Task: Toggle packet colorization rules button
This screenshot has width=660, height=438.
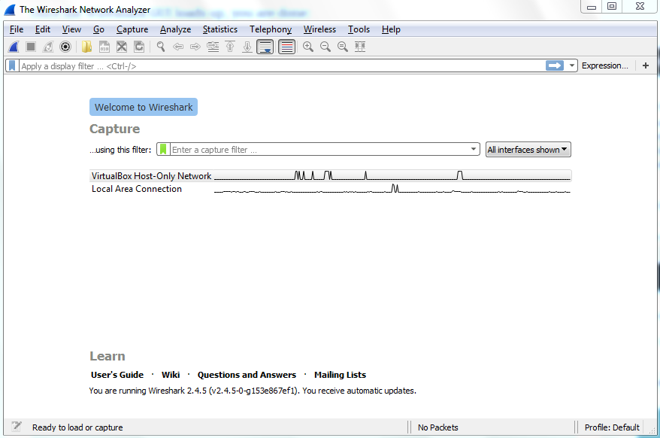Action: click(286, 47)
